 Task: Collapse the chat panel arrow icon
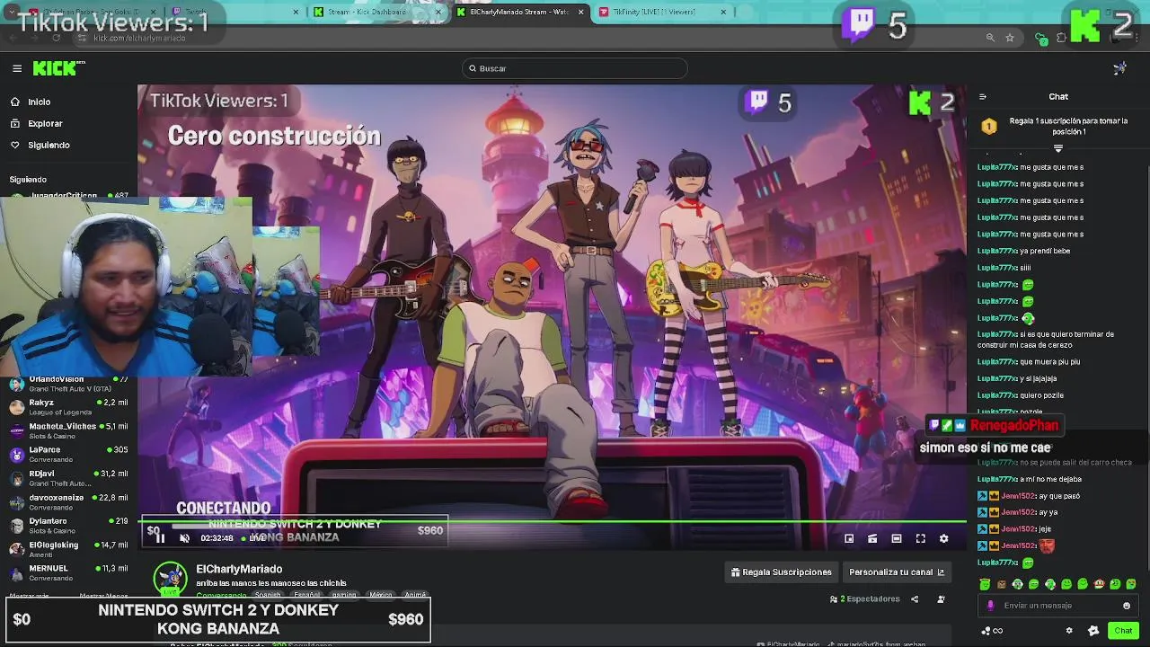[983, 96]
